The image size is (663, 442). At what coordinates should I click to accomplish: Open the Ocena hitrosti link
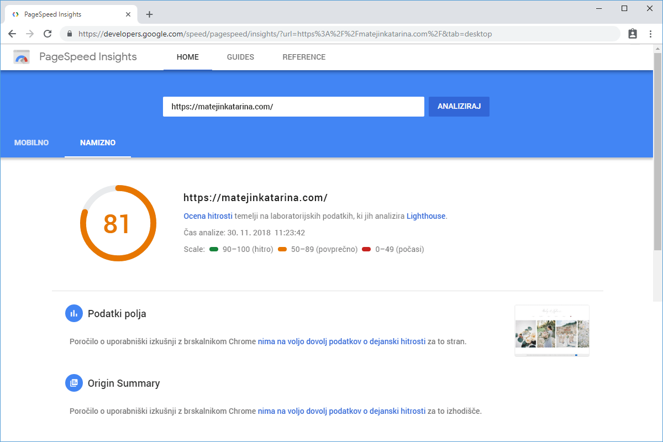[208, 216]
